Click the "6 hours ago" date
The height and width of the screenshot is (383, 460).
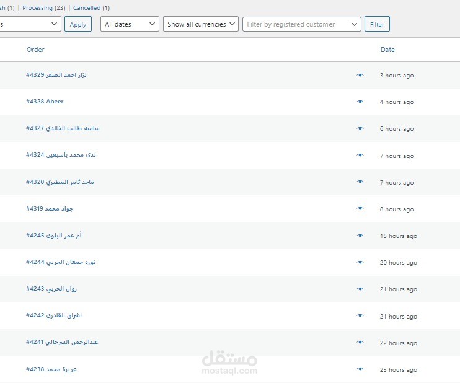[x=397, y=129]
